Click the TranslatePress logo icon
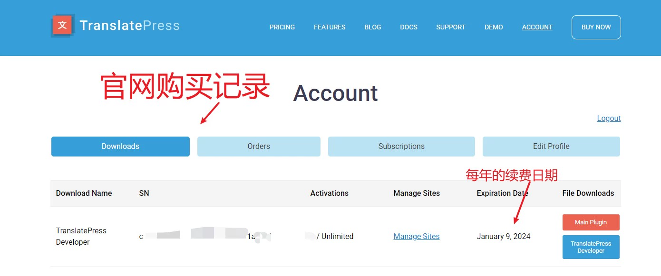661x276 pixels. coord(62,25)
